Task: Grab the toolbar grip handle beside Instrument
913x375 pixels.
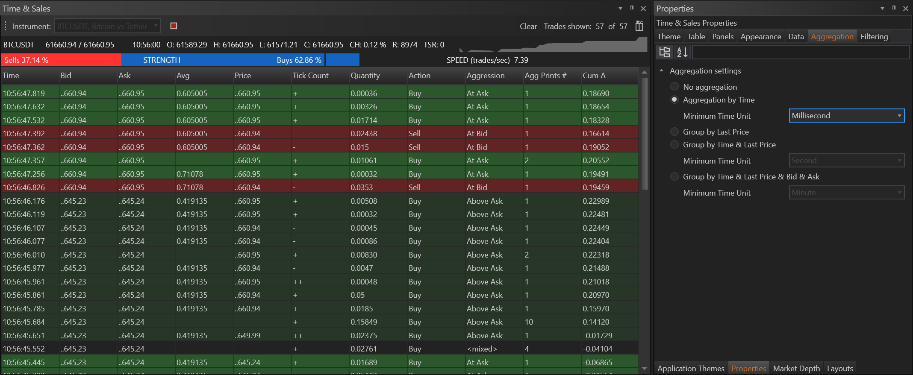Action: point(6,26)
